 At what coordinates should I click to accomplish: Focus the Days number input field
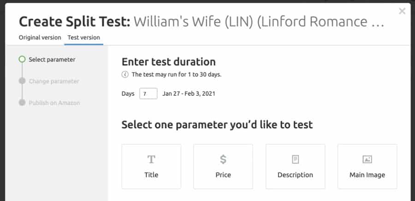coord(148,94)
